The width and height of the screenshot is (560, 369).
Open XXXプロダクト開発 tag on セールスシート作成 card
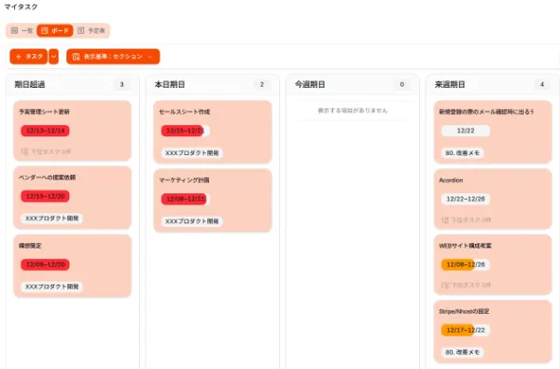191,153
